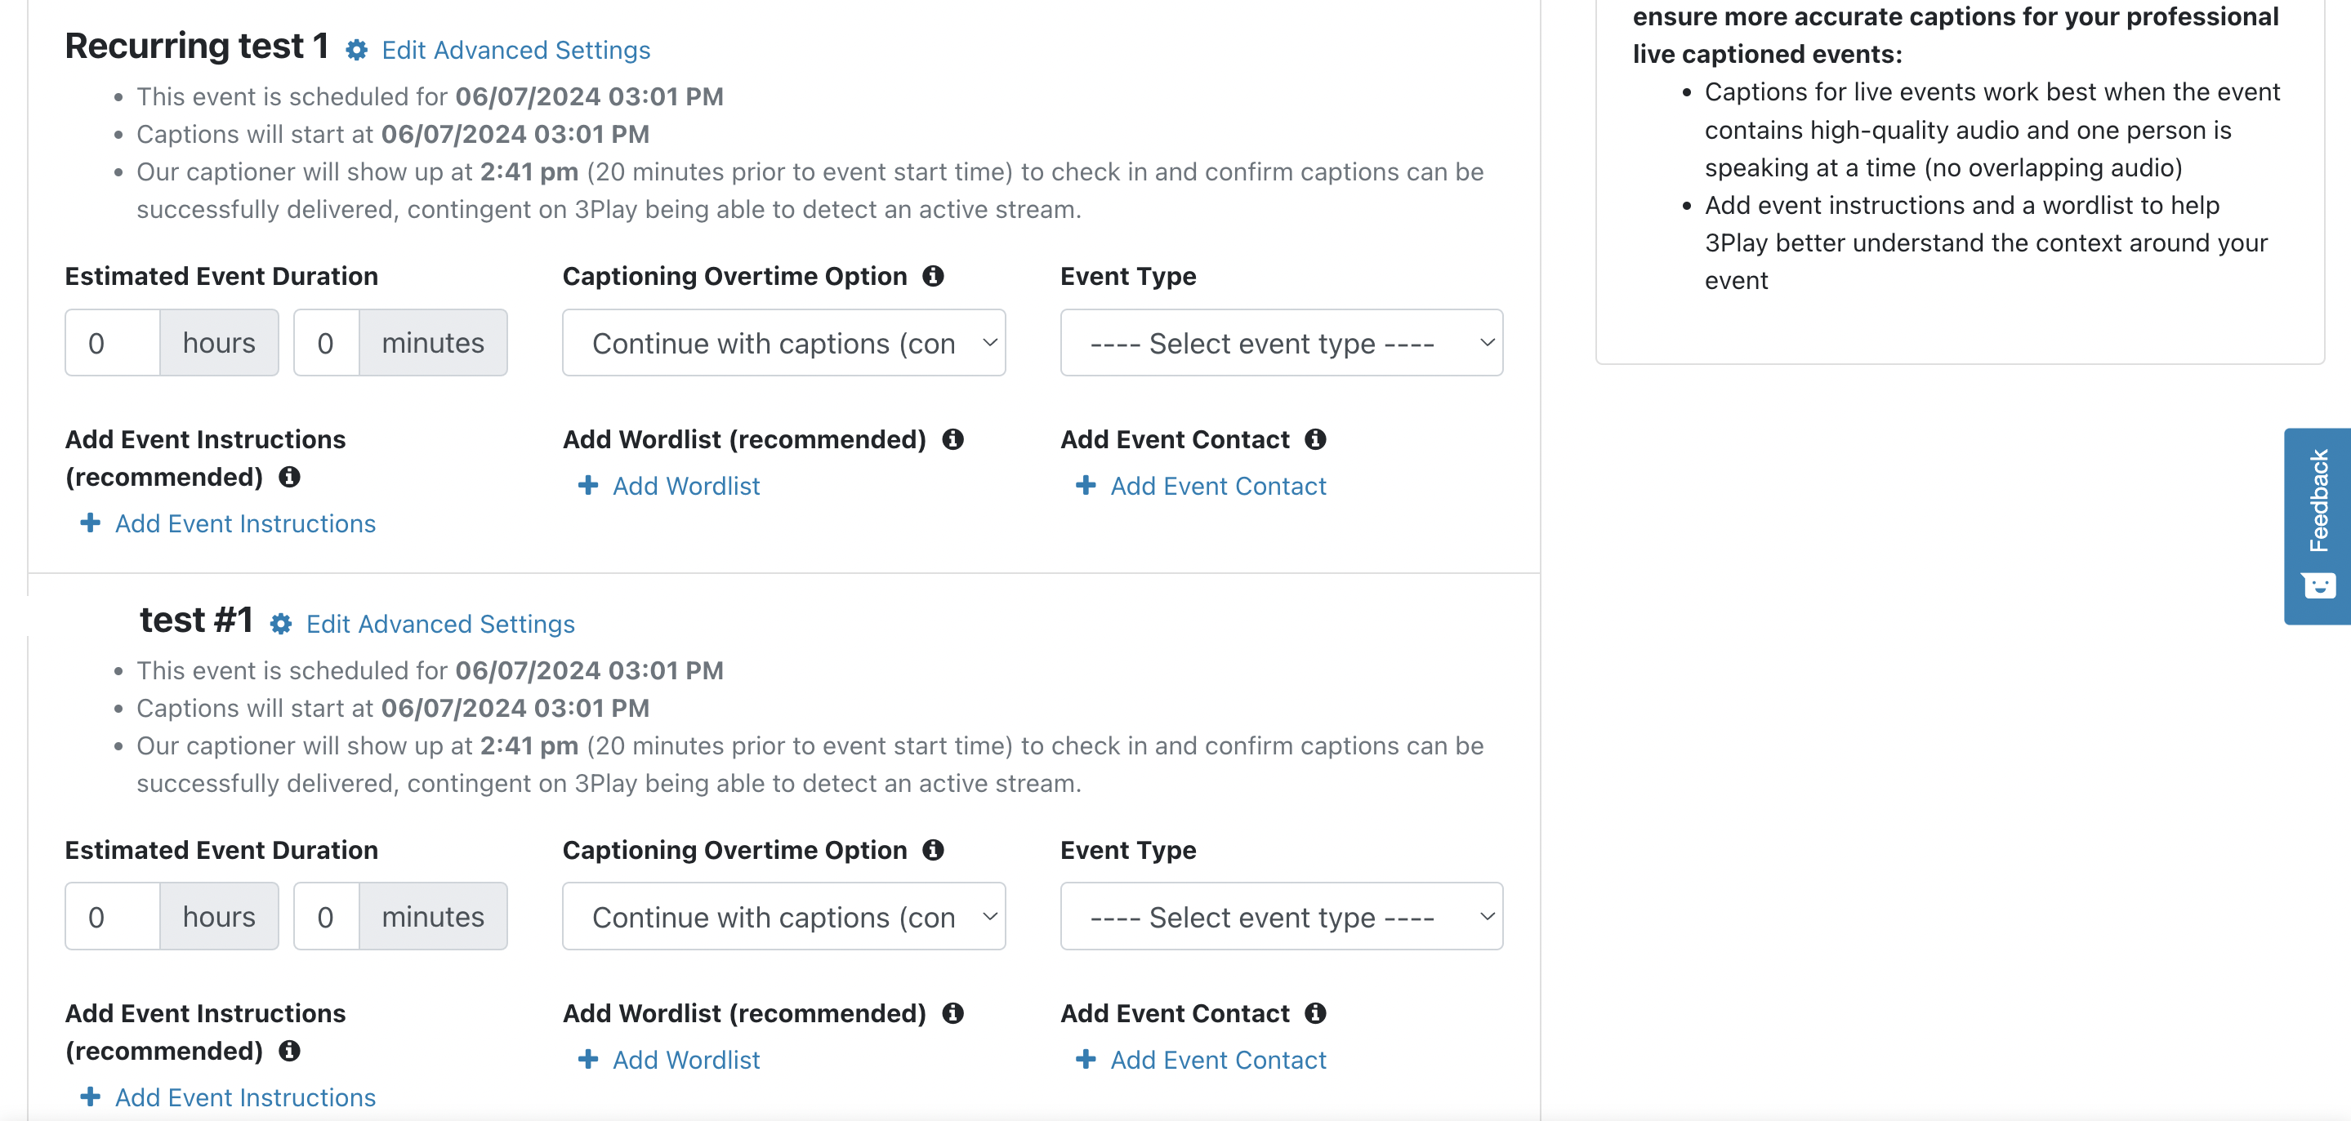Viewport: 2351px width, 1121px height.
Task: Expand Select event type dropdown for test #1
Action: 1280,917
